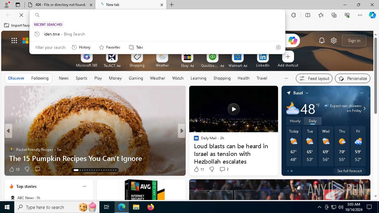Open the Tab actions menu icon
379x213 pixels.
pos(18,5)
